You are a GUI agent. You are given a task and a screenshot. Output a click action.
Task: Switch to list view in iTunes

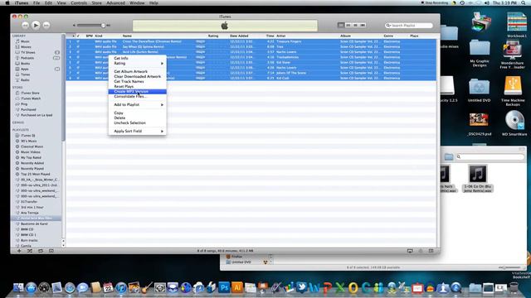click(x=341, y=25)
